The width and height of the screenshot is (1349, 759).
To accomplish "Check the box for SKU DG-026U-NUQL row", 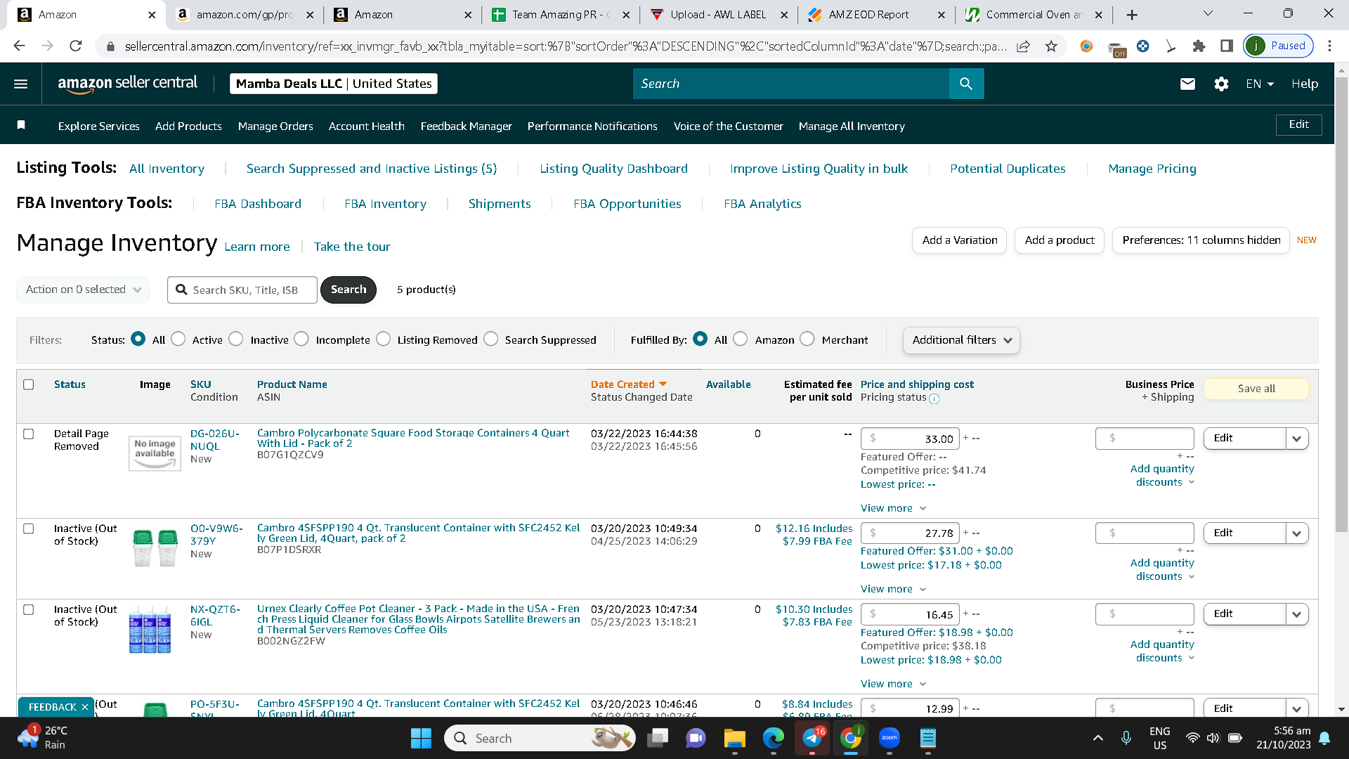I will click(29, 434).
